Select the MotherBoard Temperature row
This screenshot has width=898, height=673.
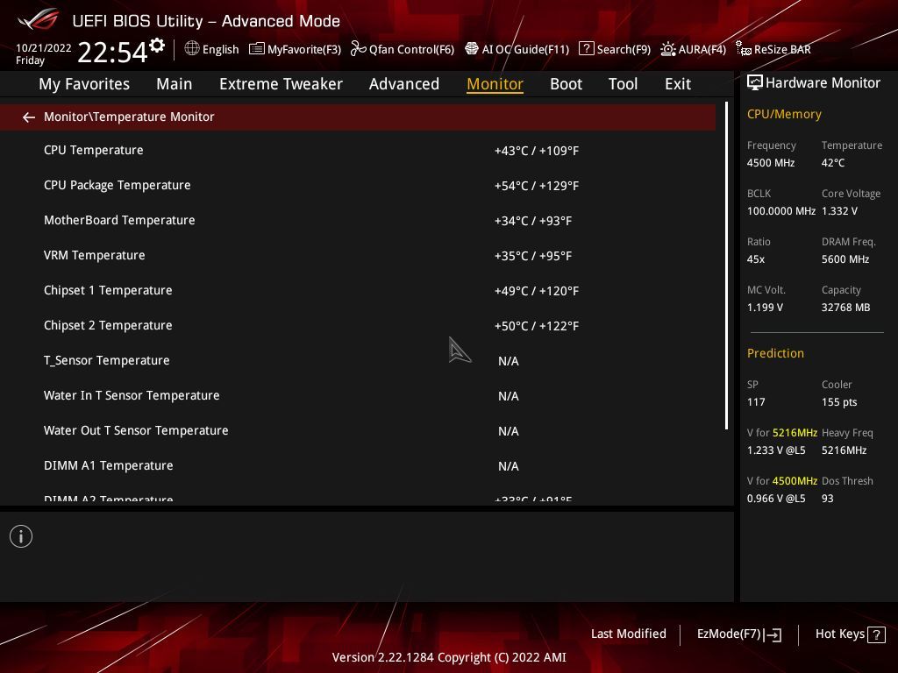point(358,220)
